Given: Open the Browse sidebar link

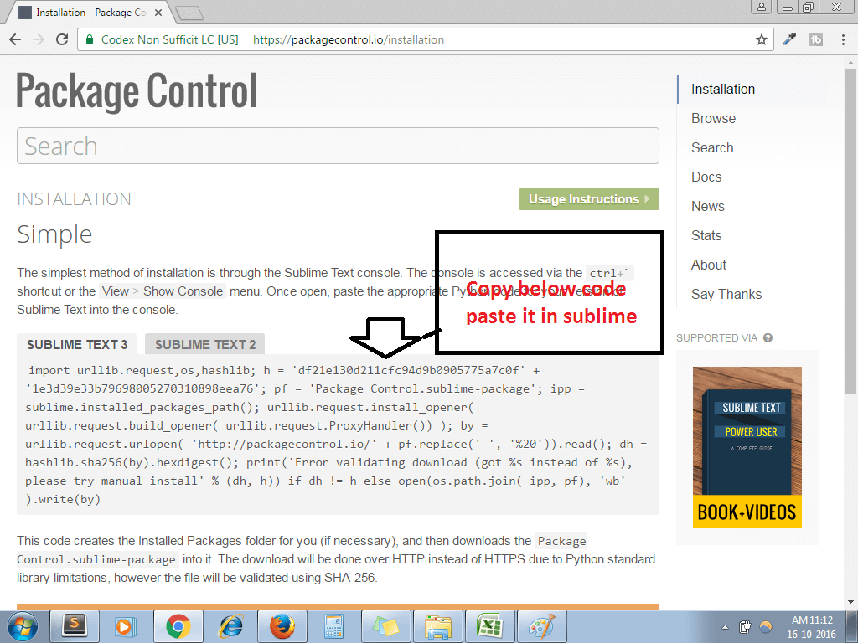Looking at the screenshot, I should click(714, 119).
